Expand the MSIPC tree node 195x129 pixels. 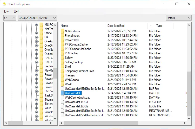point(36,25)
